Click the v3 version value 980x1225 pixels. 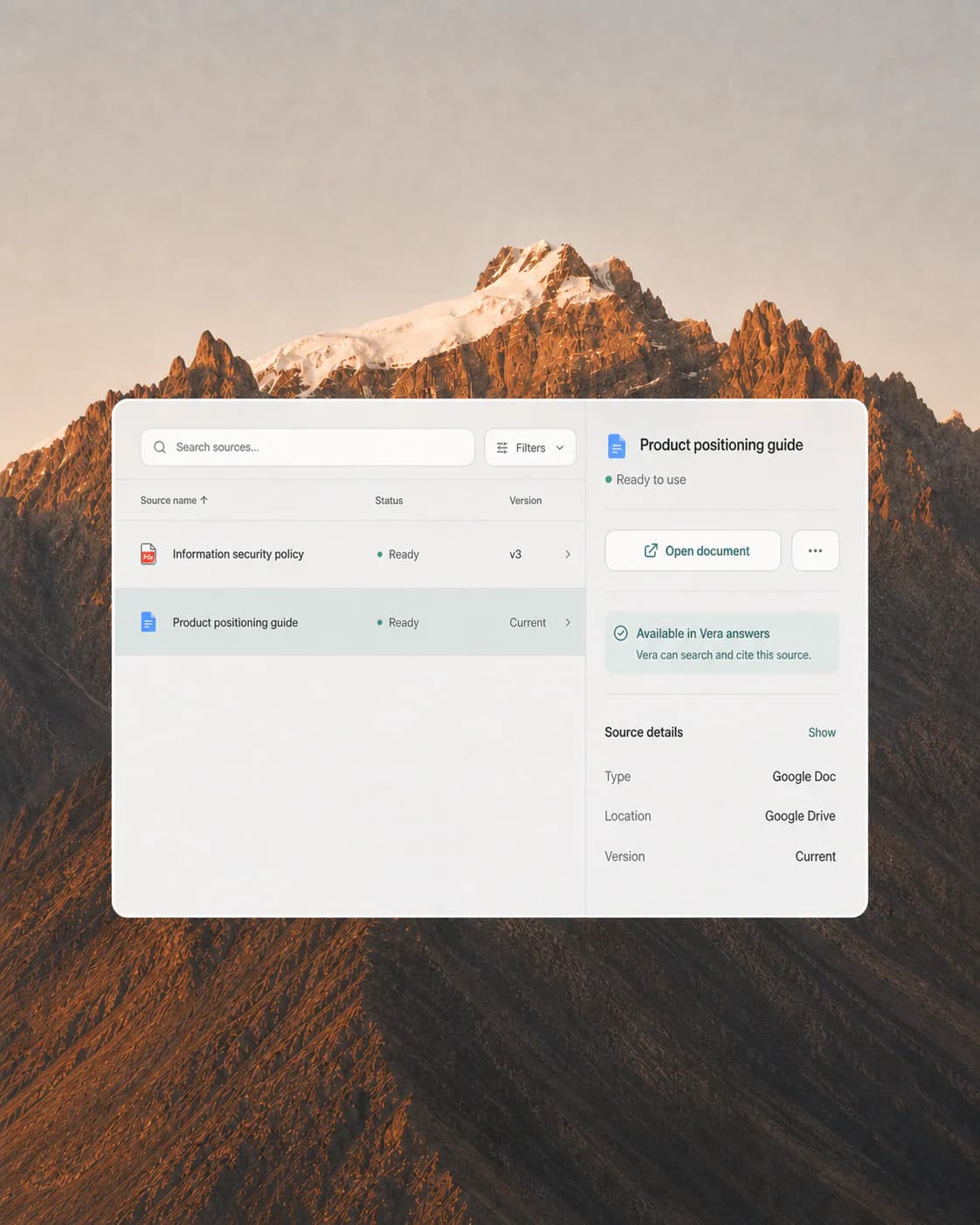(x=515, y=554)
